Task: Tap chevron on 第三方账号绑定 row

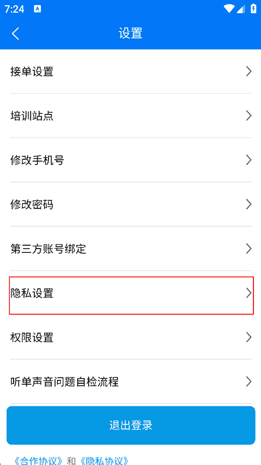Action: (x=249, y=249)
